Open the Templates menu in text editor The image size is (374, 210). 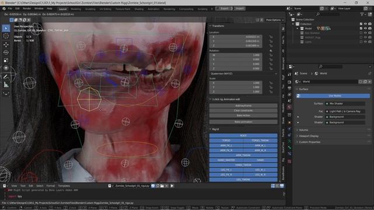click(x=64, y=185)
